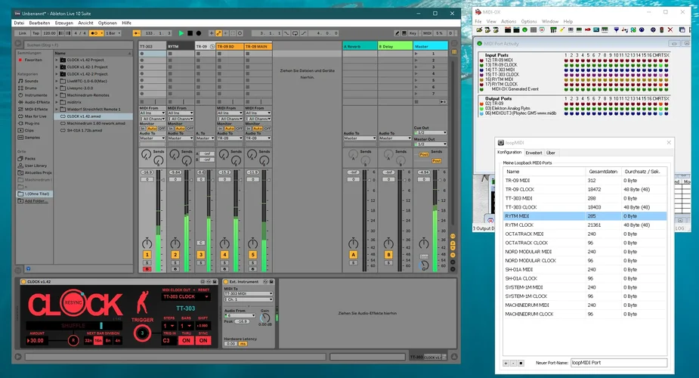Toggle return track A activator
The width and height of the screenshot is (699, 378).
coord(353,255)
